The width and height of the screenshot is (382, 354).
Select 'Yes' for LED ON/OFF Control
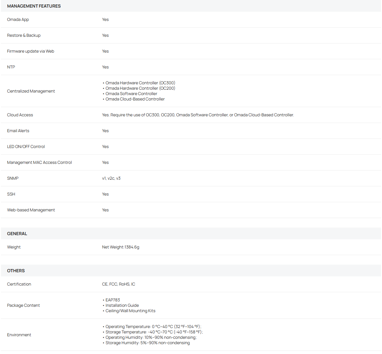pos(105,147)
